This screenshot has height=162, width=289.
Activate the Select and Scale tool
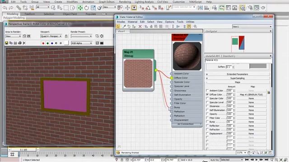click(93, 8)
